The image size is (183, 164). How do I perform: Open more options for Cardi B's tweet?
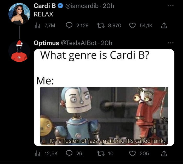[x=171, y=5]
